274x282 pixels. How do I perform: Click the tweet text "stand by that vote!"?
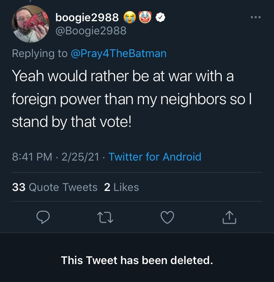tap(72, 122)
